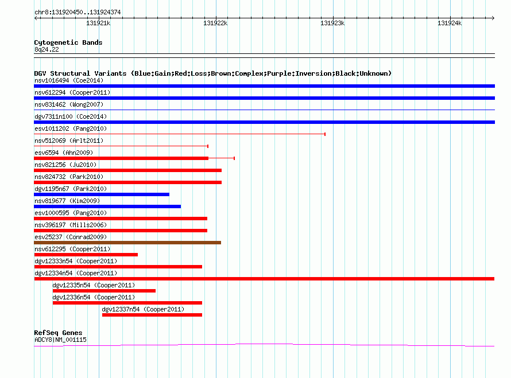The width and height of the screenshot is (511, 378).
Task: Click the ruler's left arrow end
Action: point(36,18)
